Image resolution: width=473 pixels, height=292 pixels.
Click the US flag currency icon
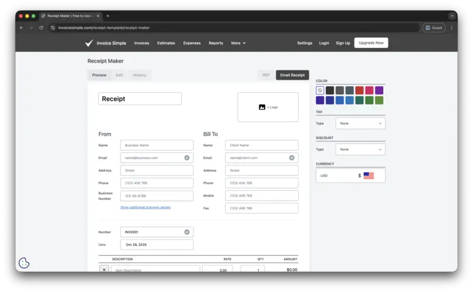click(x=368, y=176)
